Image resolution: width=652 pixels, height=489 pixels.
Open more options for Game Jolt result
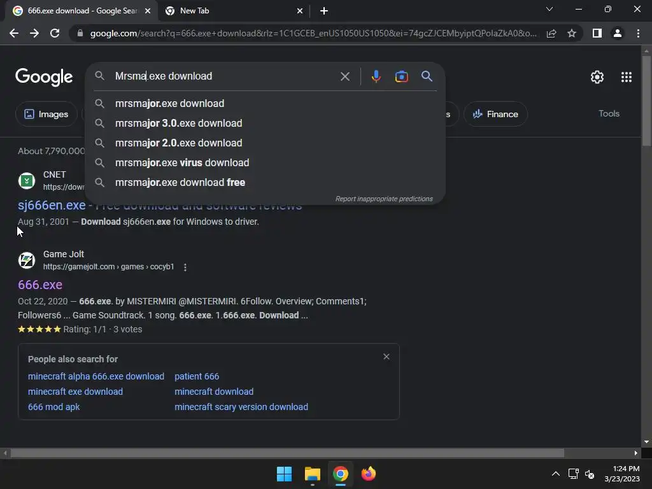(x=185, y=267)
